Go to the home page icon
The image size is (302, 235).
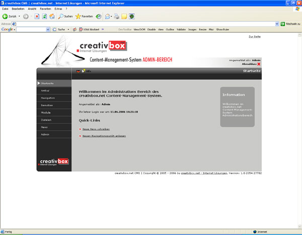[x=52, y=17]
